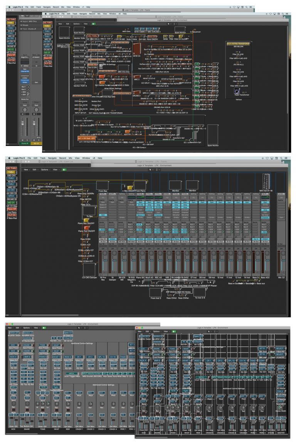Open Mix menu in mixer screenshot menu bar
Screen dimensions: 296x444
tap(70, 158)
